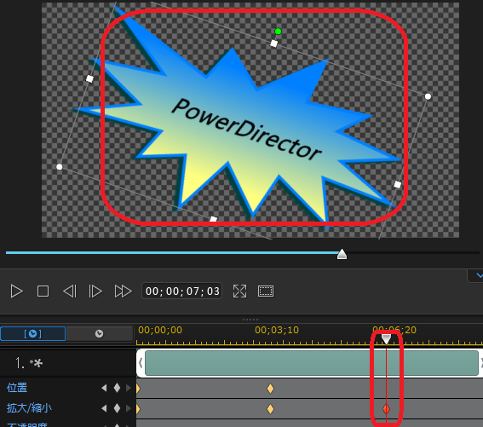The image size is (483, 427).
Task: Click the 00;00;00 ruler label
Action: tap(160, 330)
